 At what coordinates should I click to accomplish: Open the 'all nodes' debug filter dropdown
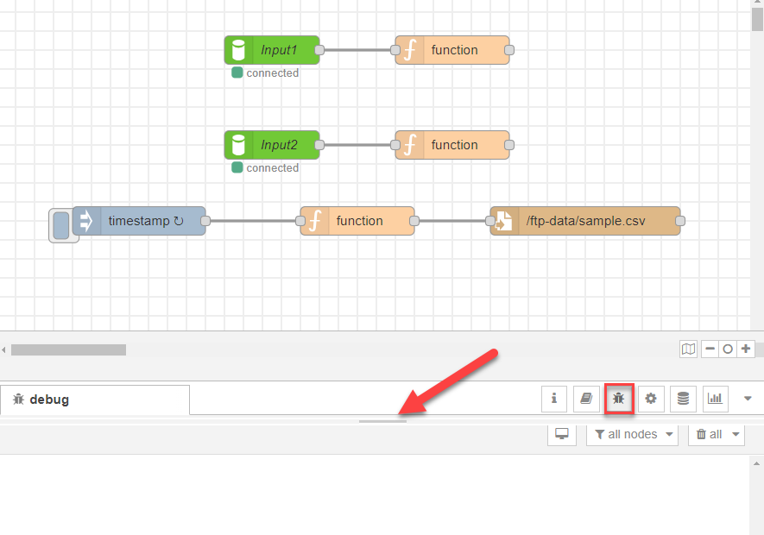click(632, 434)
